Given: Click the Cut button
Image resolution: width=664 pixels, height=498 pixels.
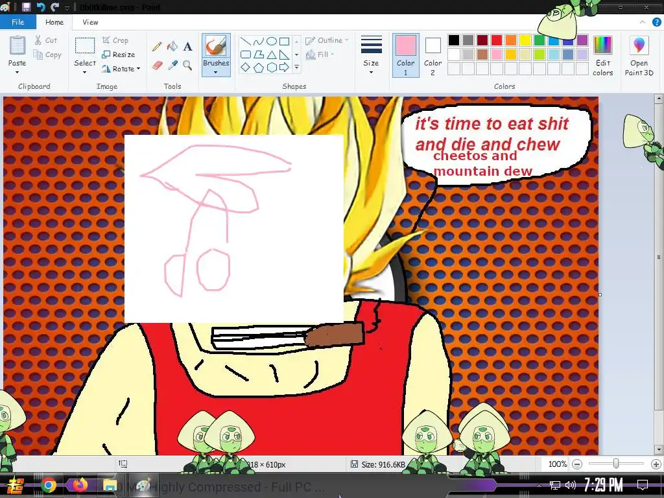Looking at the screenshot, I should coord(46,40).
